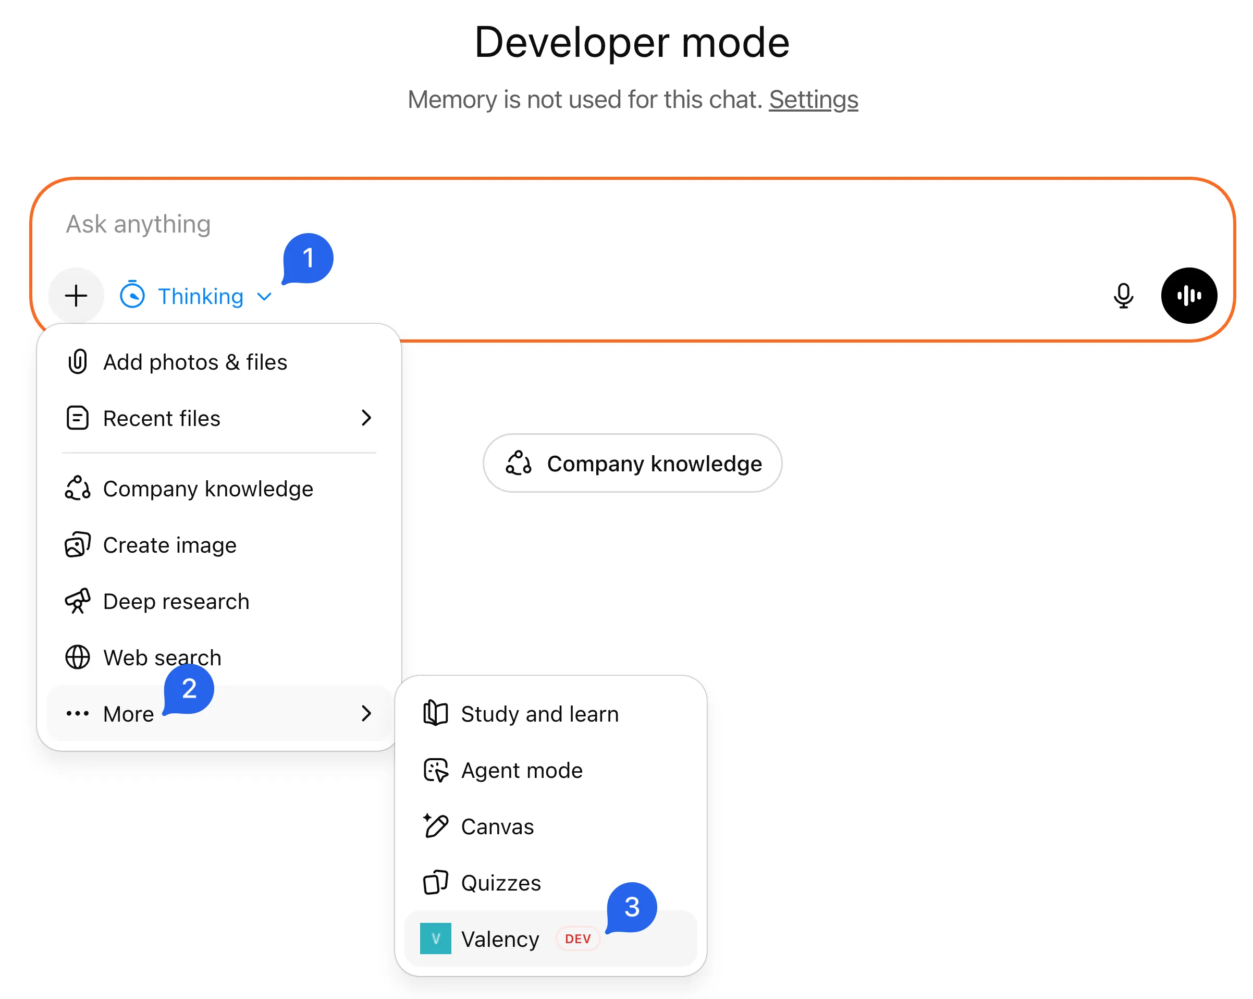Expand the More options submenu

[128, 713]
